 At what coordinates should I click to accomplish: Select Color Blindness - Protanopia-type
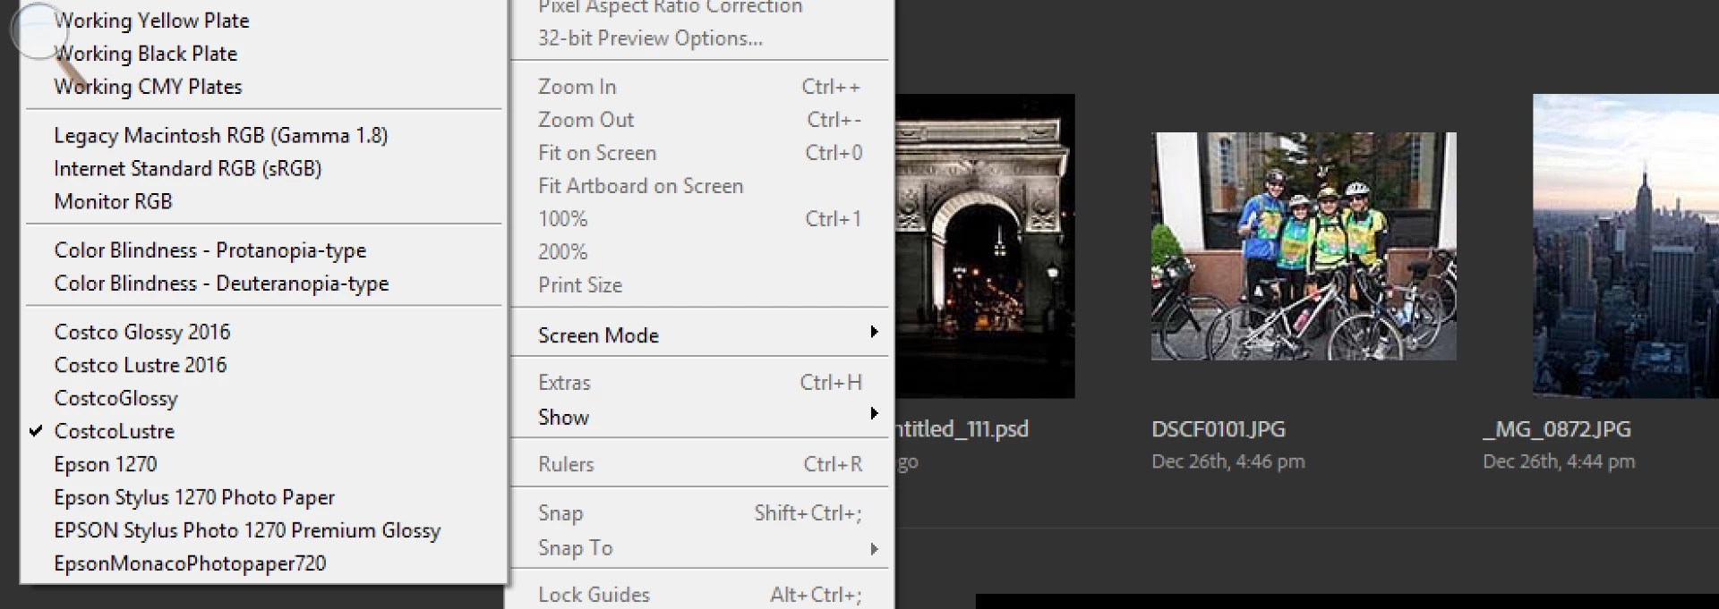click(x=264, y=250)
